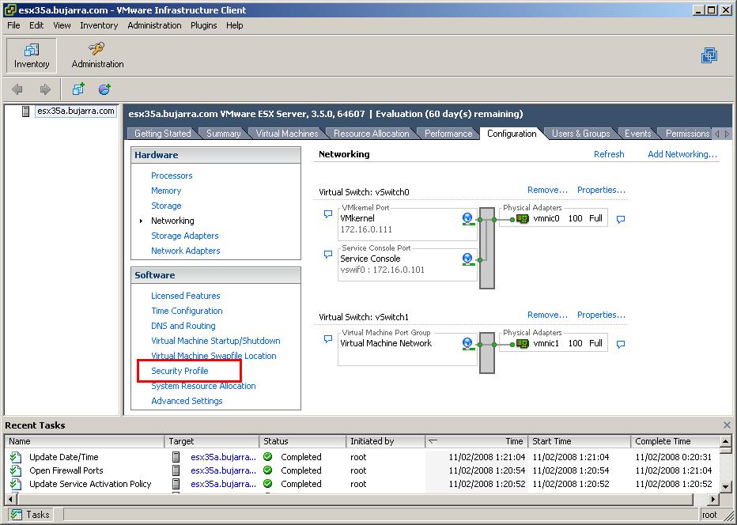
Task: Click the Update Service Activation Policy task icon
Action: (x=16, y=484)
